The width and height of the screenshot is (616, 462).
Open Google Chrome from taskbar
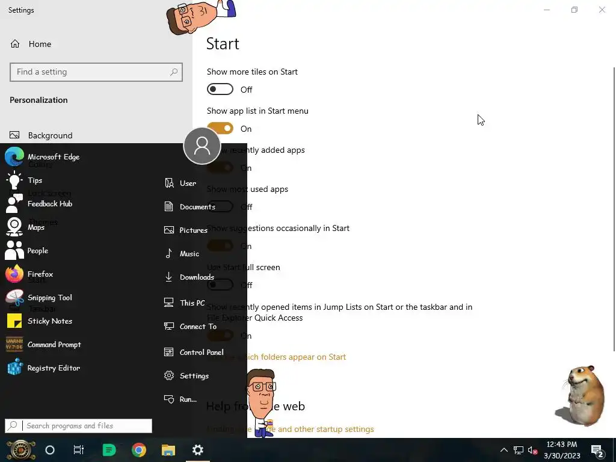pyautogui.click(x=139, y=450)
